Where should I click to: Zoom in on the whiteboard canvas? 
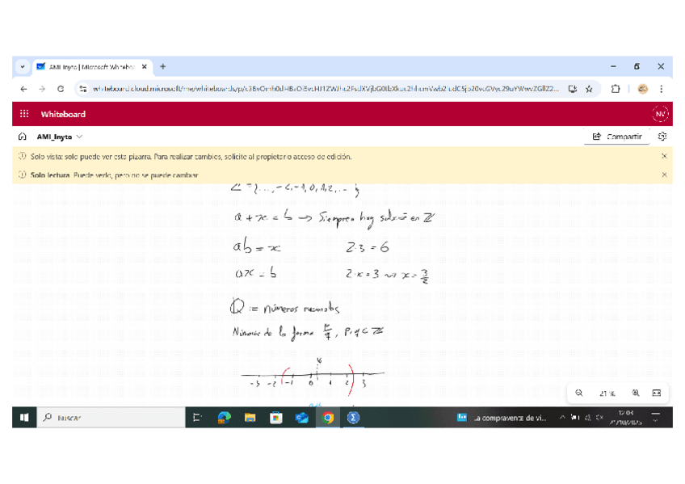(x=636, y=394)
